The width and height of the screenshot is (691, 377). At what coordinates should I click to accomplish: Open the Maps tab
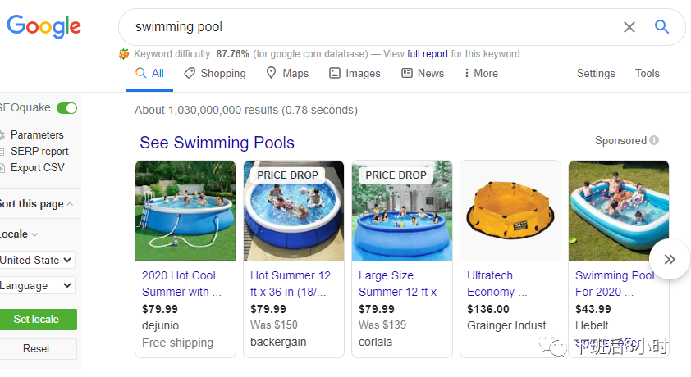pyautogui.click(x=287, y=74)
